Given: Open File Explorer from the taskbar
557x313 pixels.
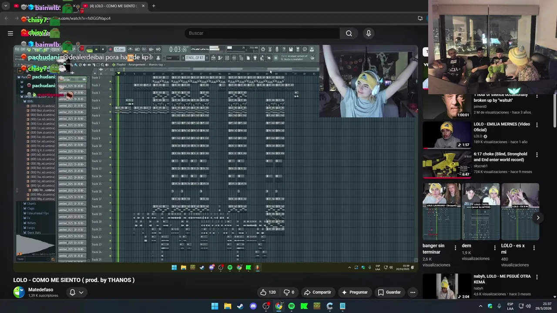Looking at the screenshot, I should coord(228,306).
